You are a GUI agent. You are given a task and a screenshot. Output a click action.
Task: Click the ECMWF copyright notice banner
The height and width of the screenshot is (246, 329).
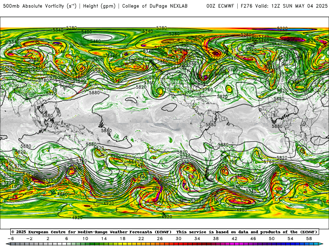tap(164, 232)
